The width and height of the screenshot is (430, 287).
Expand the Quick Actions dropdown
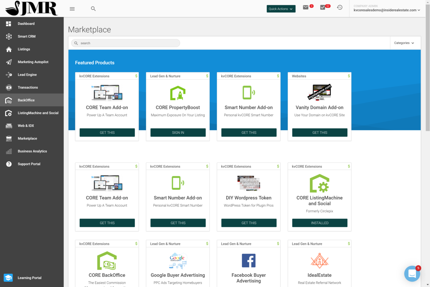(x=281, y=9)
